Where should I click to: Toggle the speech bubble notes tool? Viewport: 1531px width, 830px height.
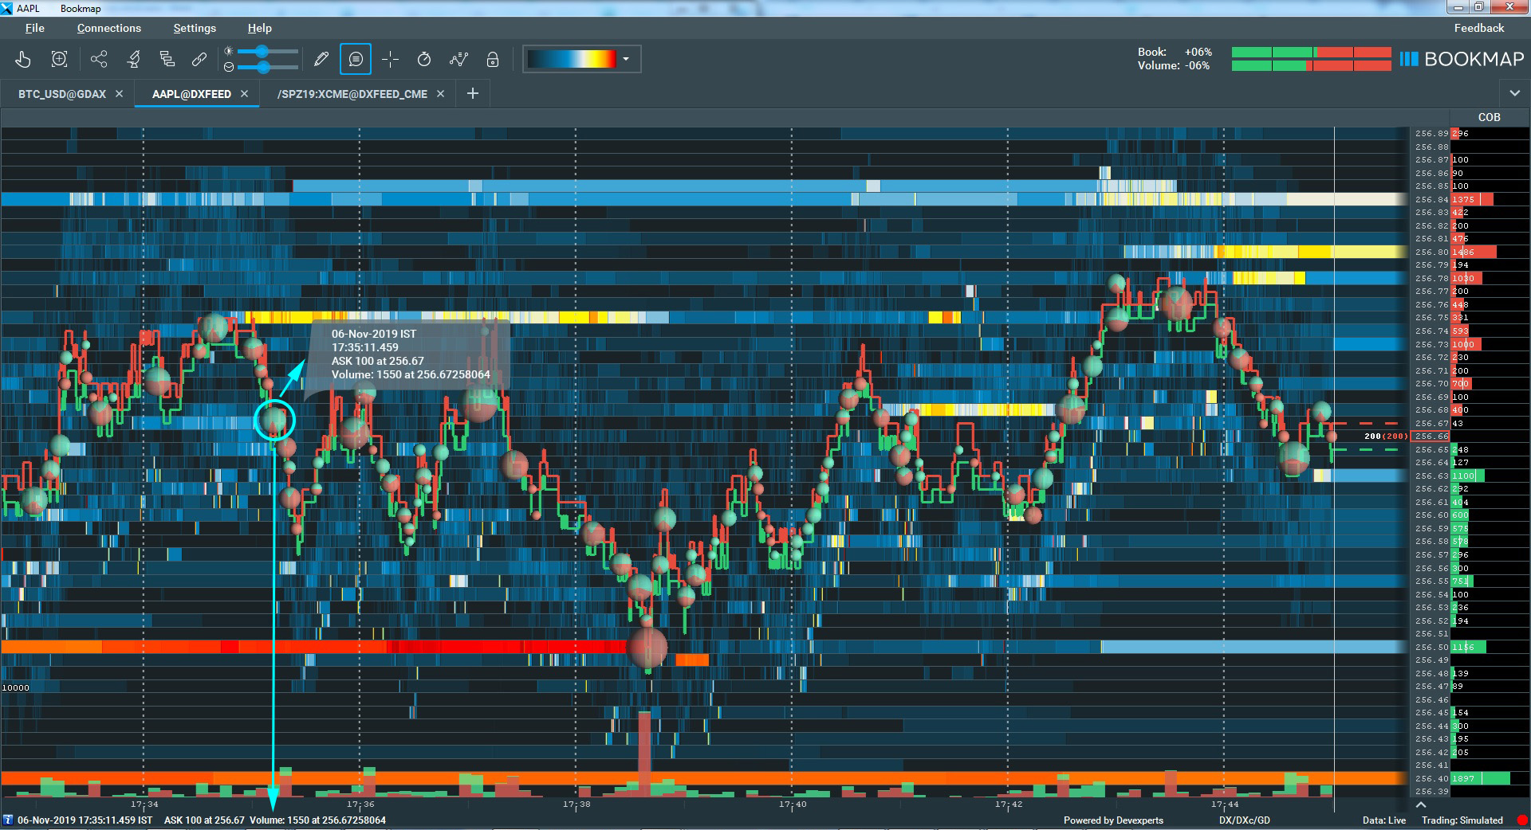[x=356, y=60]
